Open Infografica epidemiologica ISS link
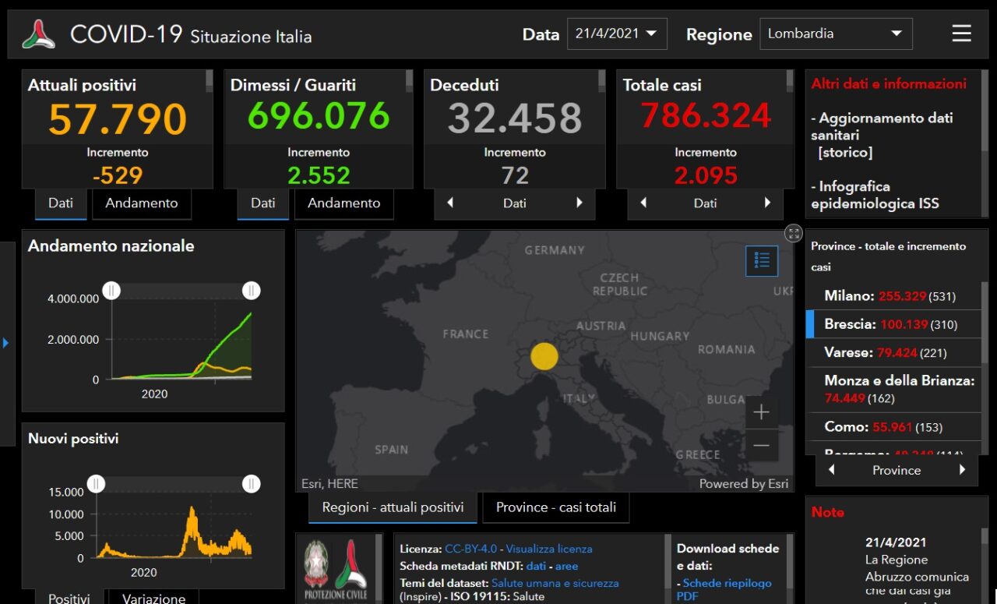The height and width of the screenshot is (604, 997). pos(875,195)
